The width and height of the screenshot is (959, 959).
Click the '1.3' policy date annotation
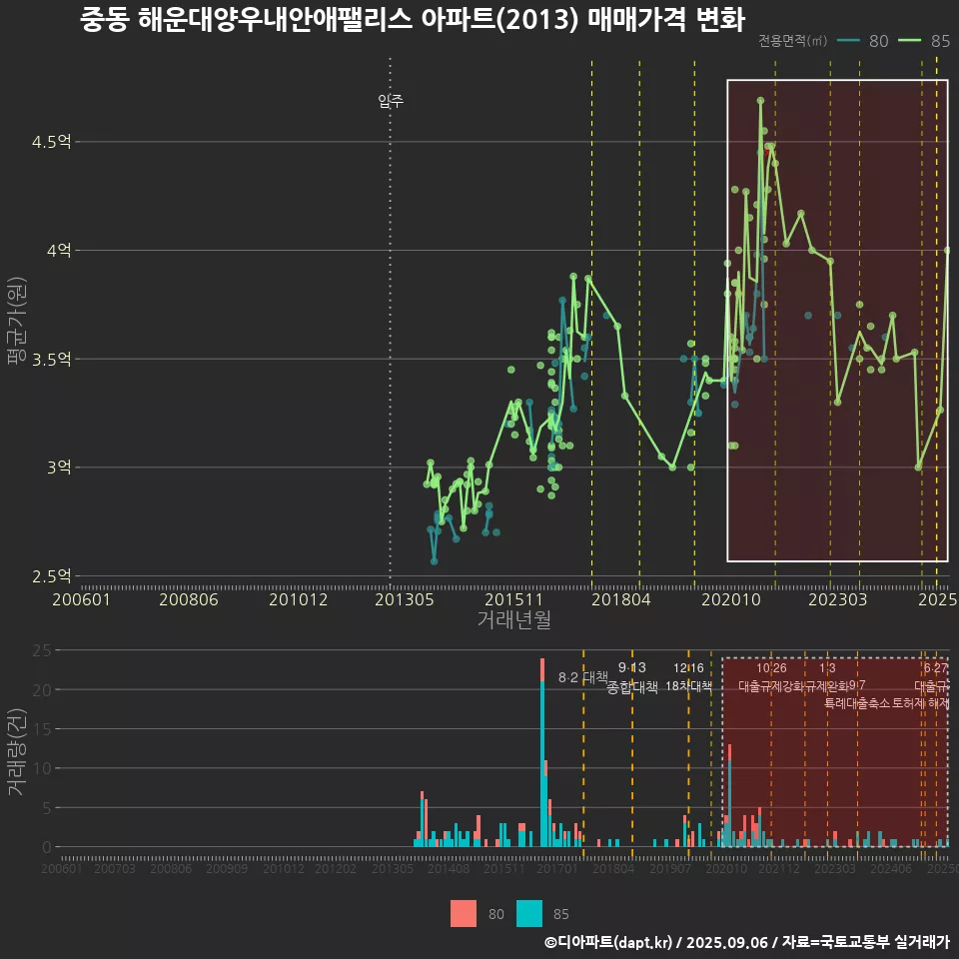pos(827,668)
